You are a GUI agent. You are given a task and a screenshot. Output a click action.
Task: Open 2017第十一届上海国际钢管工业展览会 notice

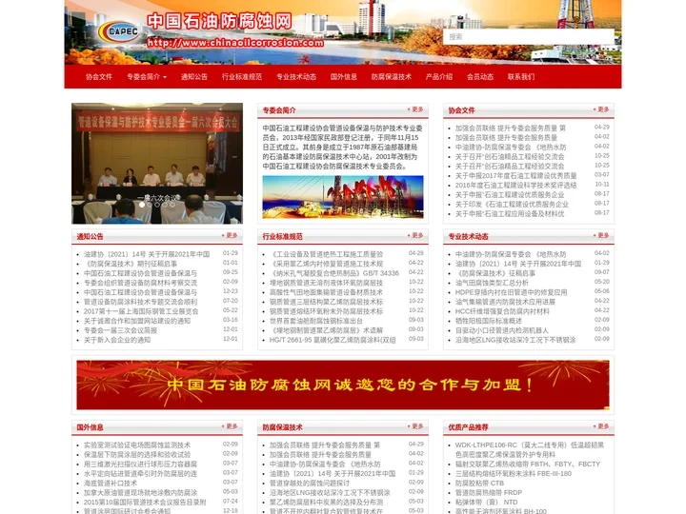141,311
